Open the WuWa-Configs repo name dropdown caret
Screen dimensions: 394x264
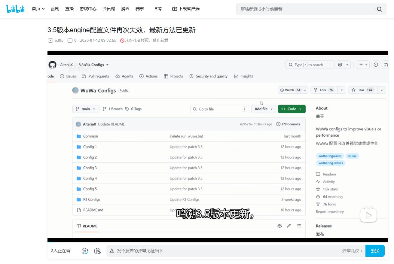coord(107,65)
